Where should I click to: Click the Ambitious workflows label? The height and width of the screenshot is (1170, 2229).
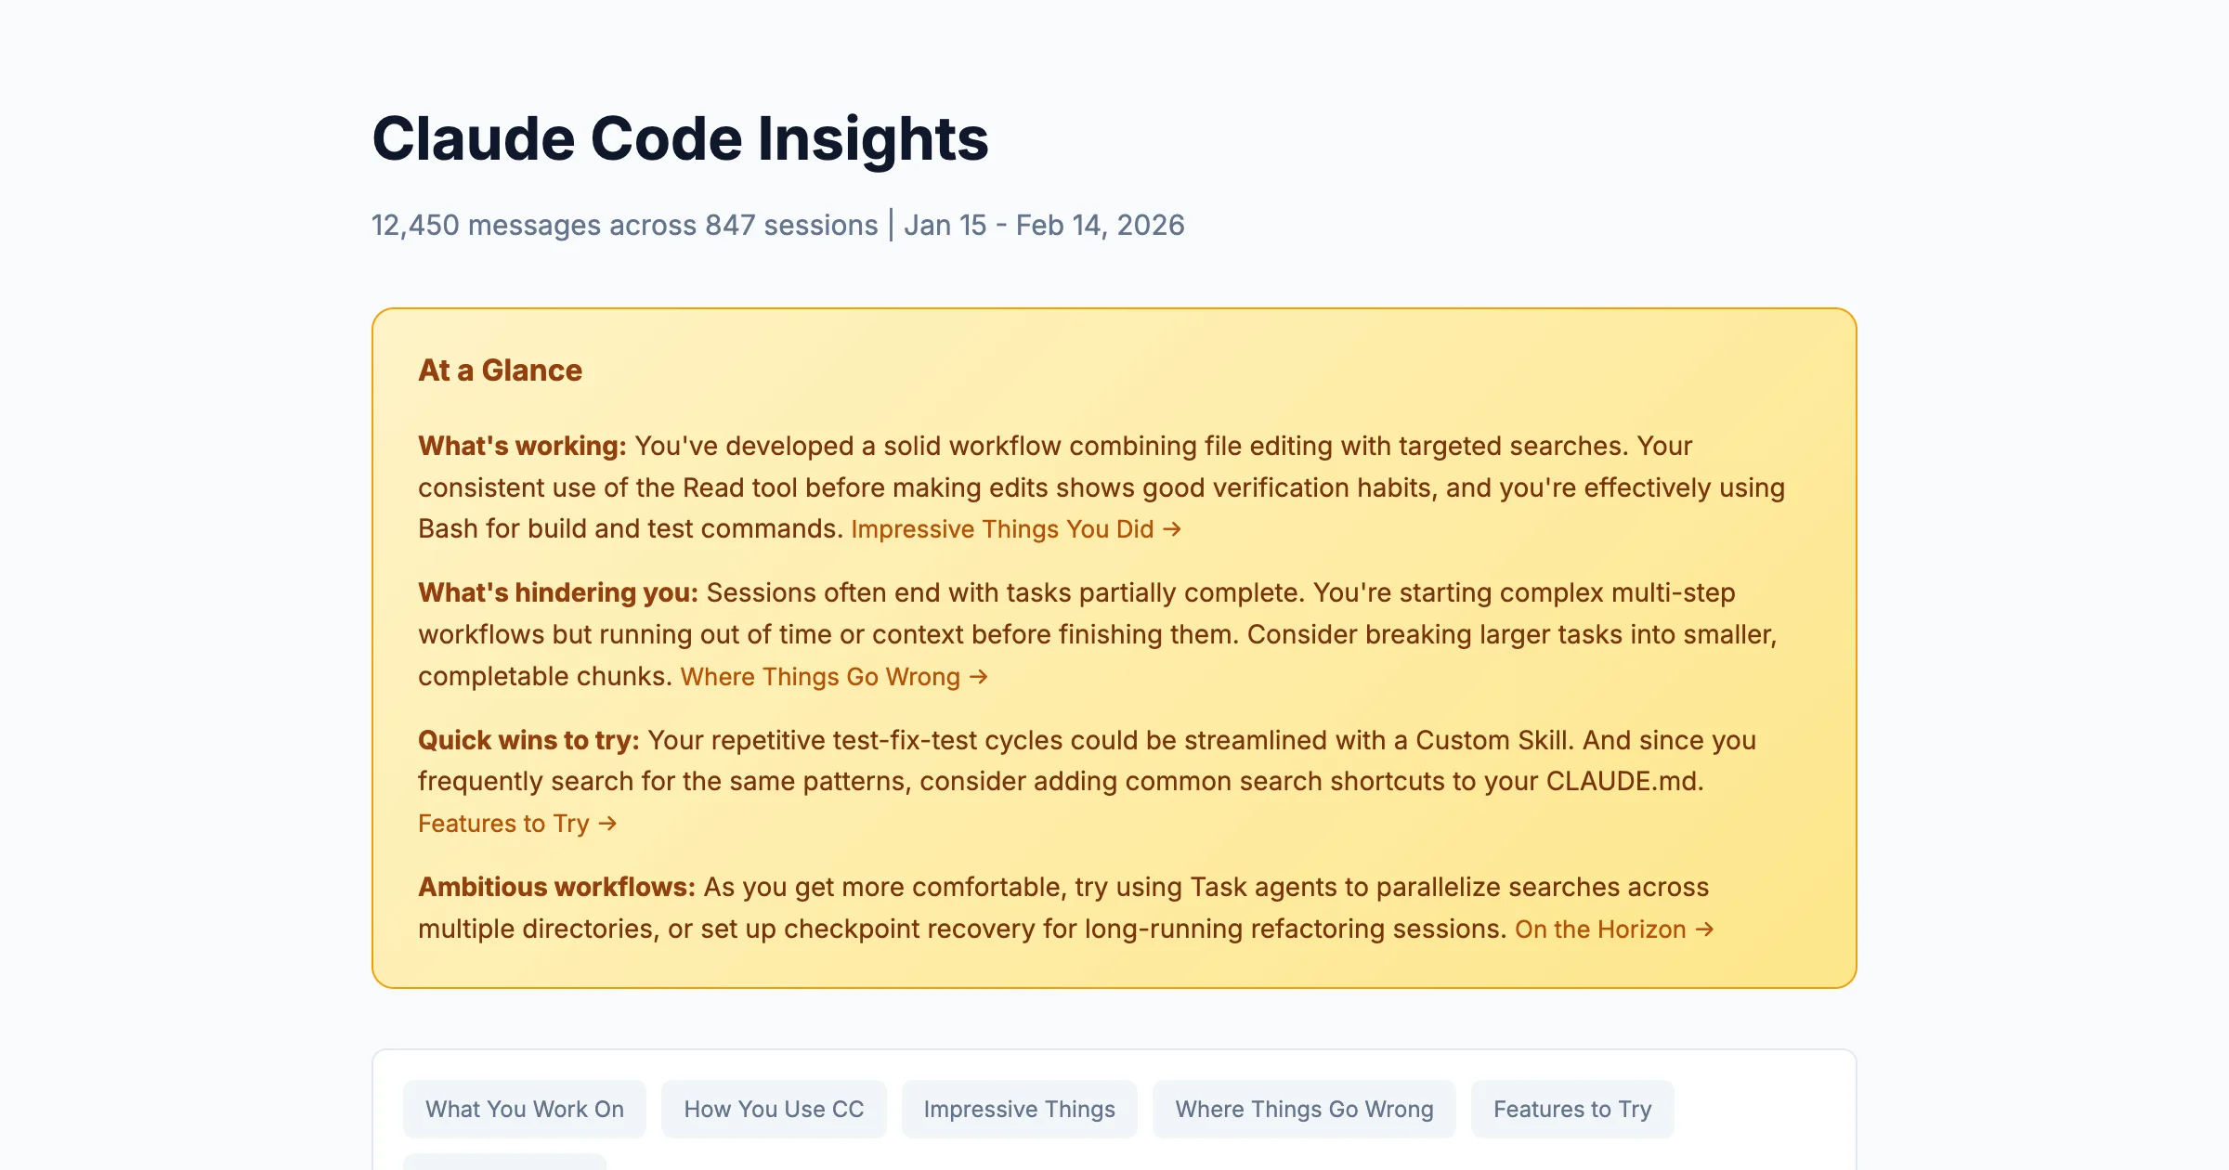click(x=555, y=887)
